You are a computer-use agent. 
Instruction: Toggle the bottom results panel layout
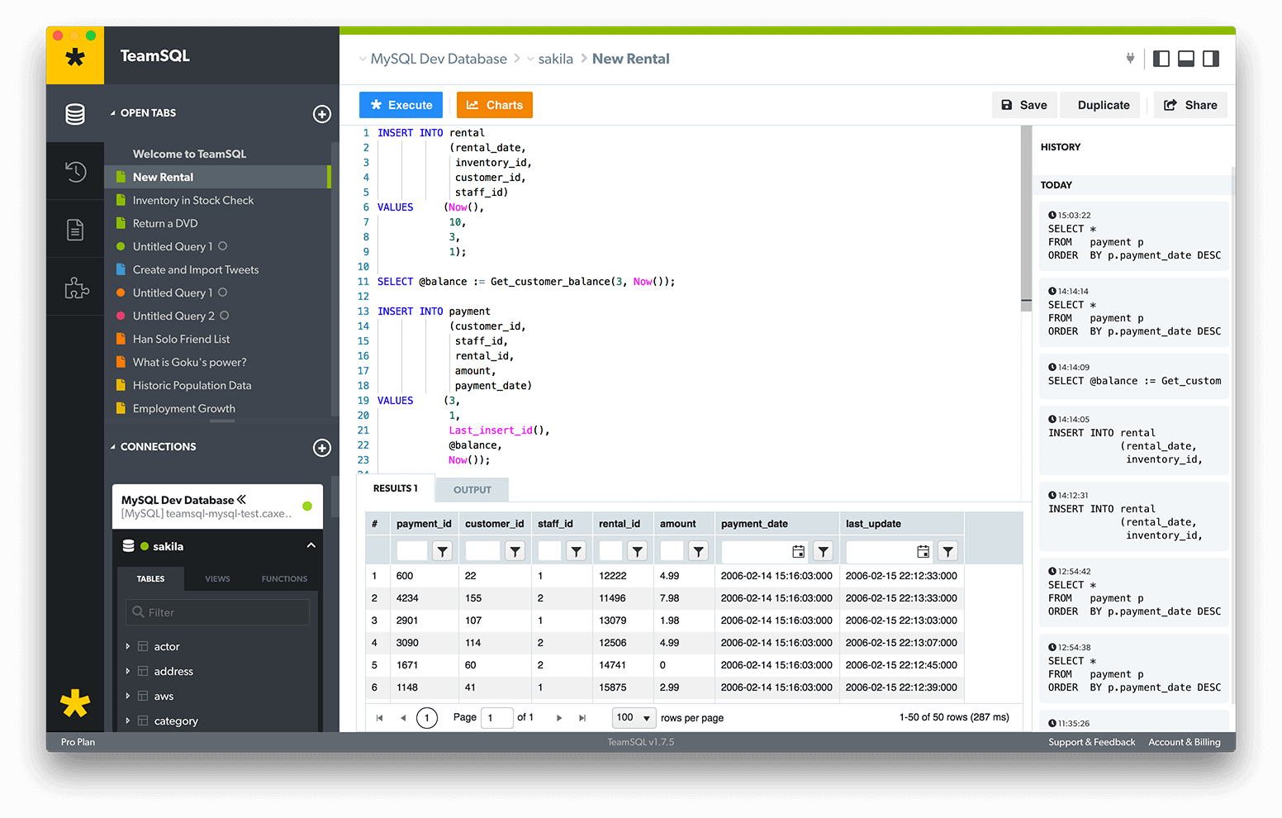pyautogui.click(x=1185, y=59)
